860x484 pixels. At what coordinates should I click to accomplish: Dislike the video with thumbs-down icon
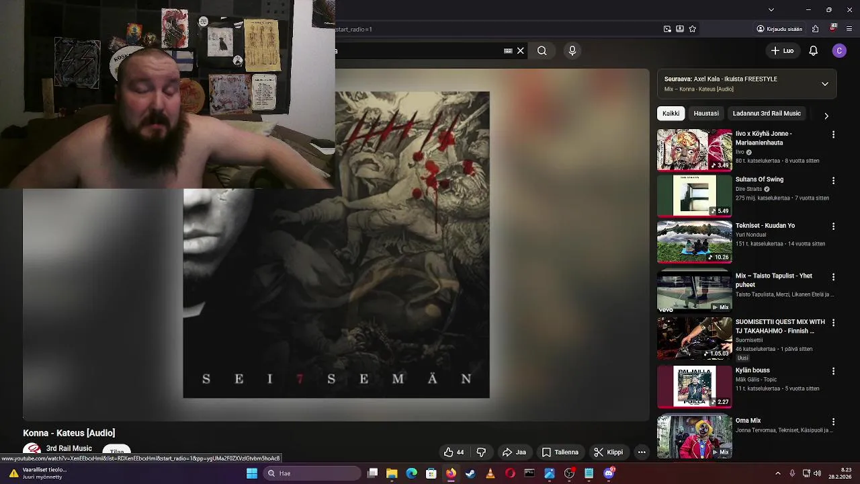click(481, 452)
